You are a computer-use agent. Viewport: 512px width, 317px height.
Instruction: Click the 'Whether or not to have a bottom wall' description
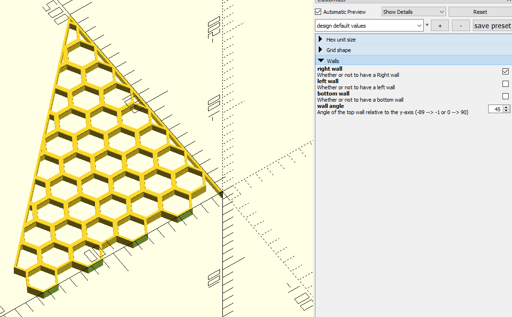pyautogui.click(x=360, y=100)
